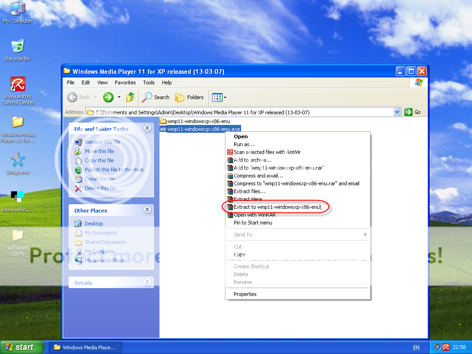Choose Run as... from the context menu
This screenshot has width=472, height=354.
pyautogui.click(x=298, y=144)
